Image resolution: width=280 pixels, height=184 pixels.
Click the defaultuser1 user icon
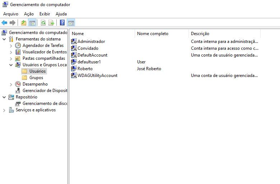74,62
